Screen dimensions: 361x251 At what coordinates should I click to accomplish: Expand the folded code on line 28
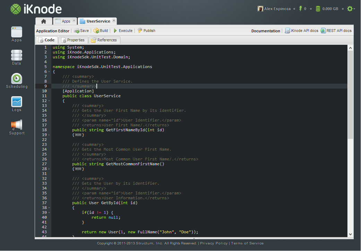[49, 169]
